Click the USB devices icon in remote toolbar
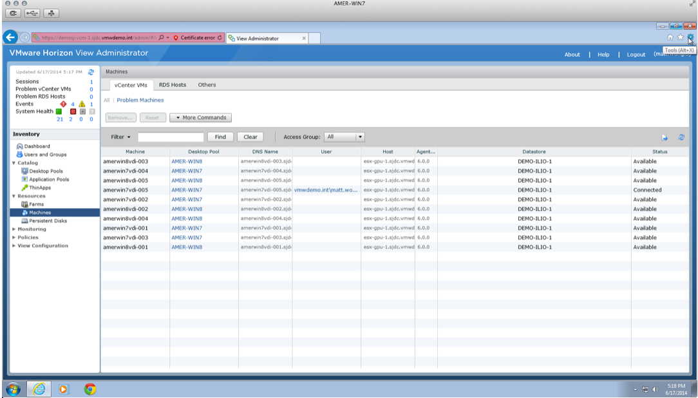 point(32,14)
